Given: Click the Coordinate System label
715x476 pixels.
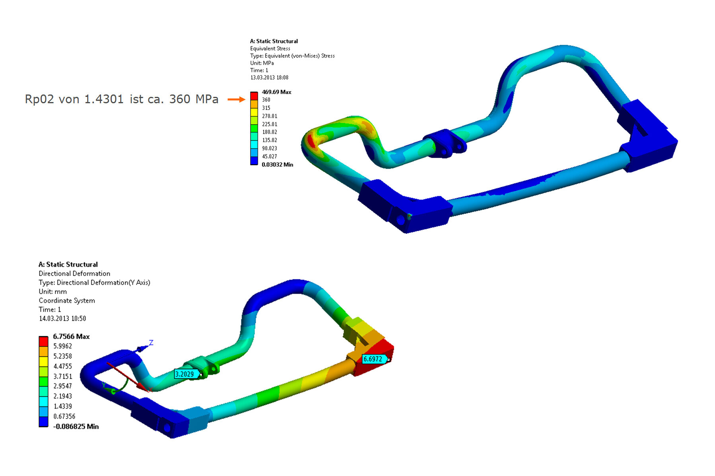Looking at the screenshot, I should pos(67,301).
